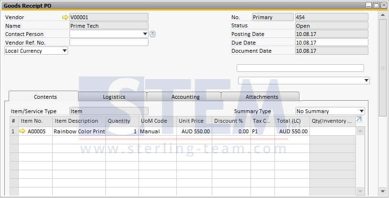Click table scrollbar down arrow
389x198 pixels.
pos(360,191)
